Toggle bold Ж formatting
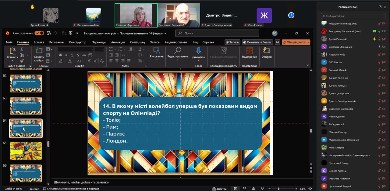390x191 pixels. pos(60,55)
